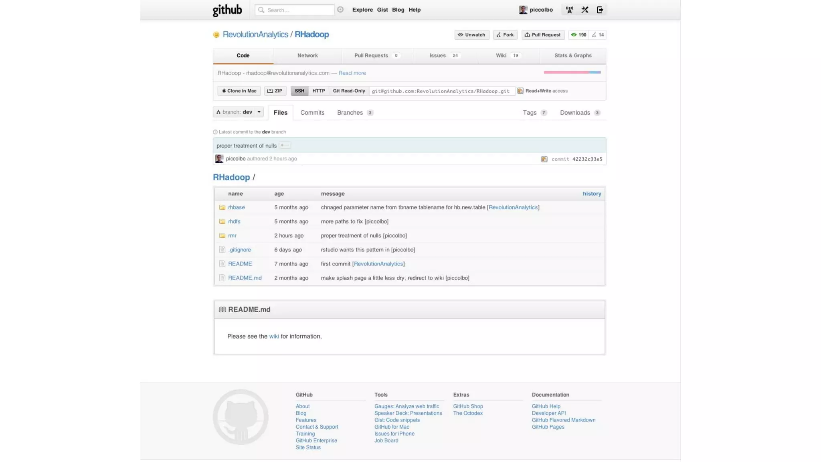This screenshot has width=821, height=462.
Task: Click the public repo icon beside RevolutionAnalytics
Action: (x=216, y=35)
